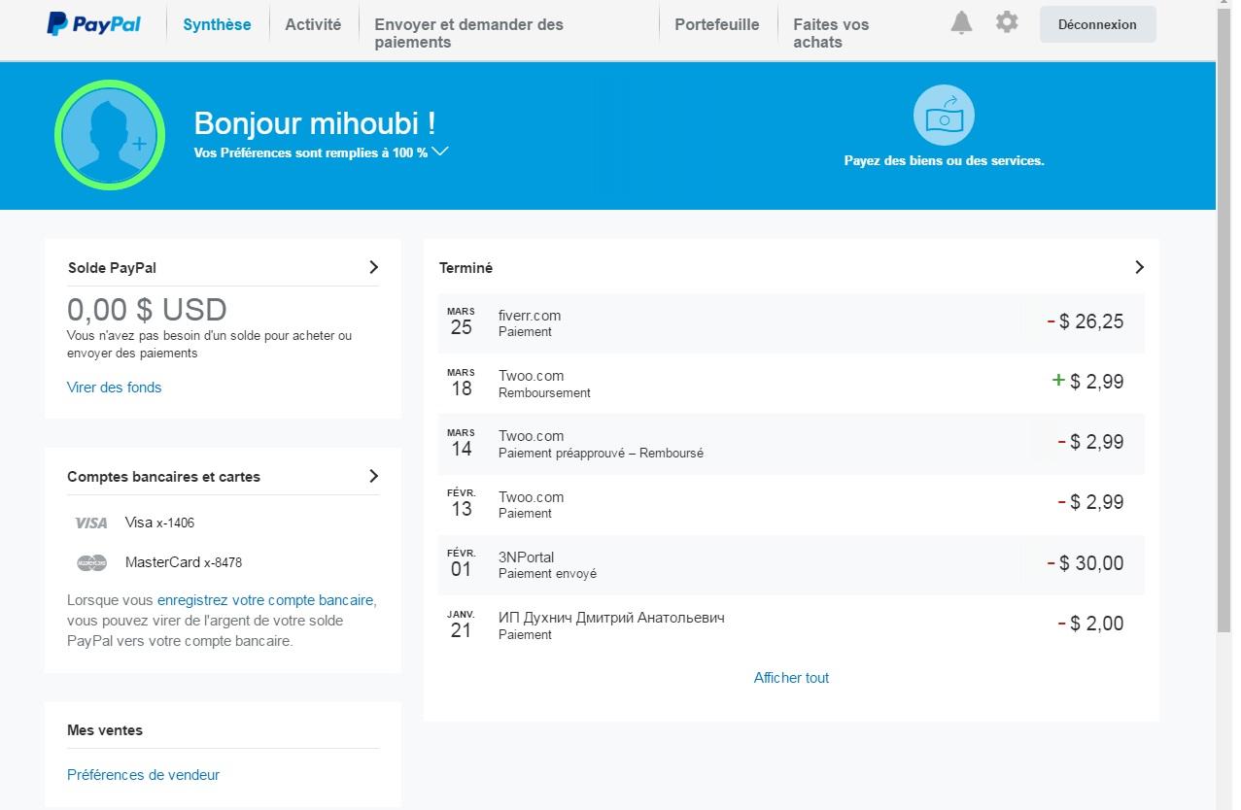Click the MasterCard logo icon

[91, 562]
